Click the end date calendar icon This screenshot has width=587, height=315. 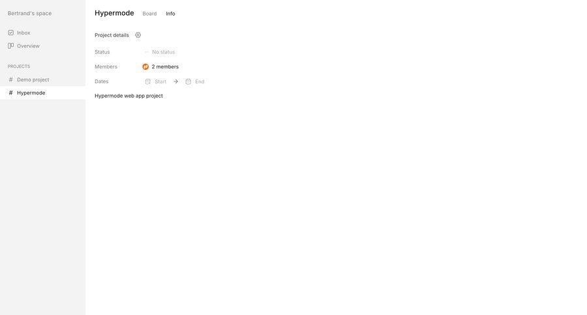click(x=188, y=81)
